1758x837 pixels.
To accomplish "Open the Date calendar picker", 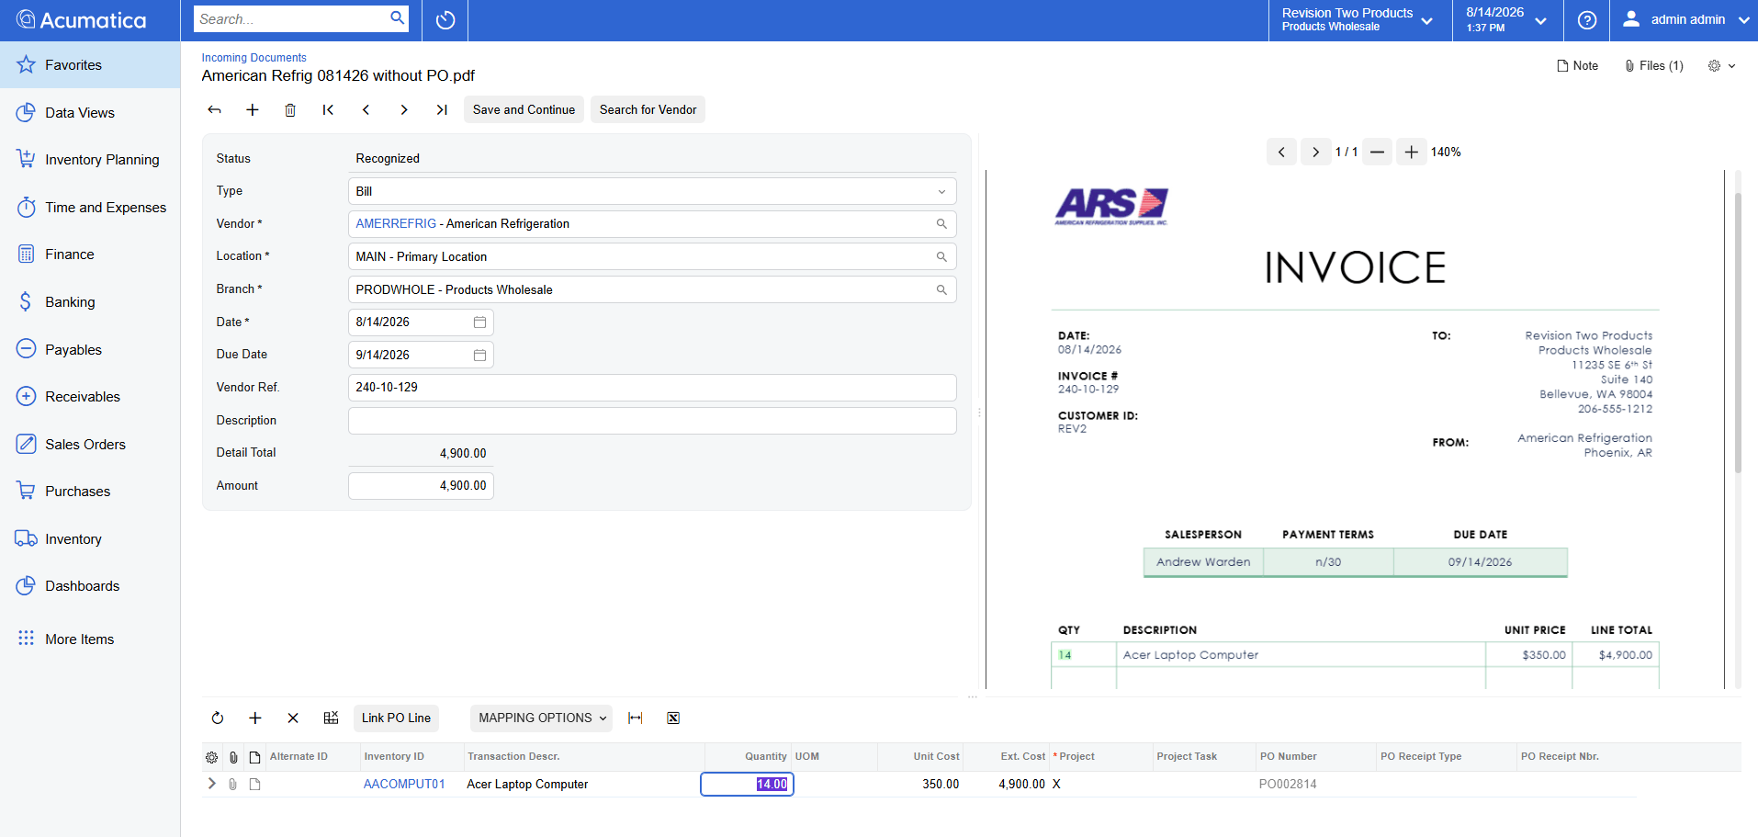I will pos(479,322).
